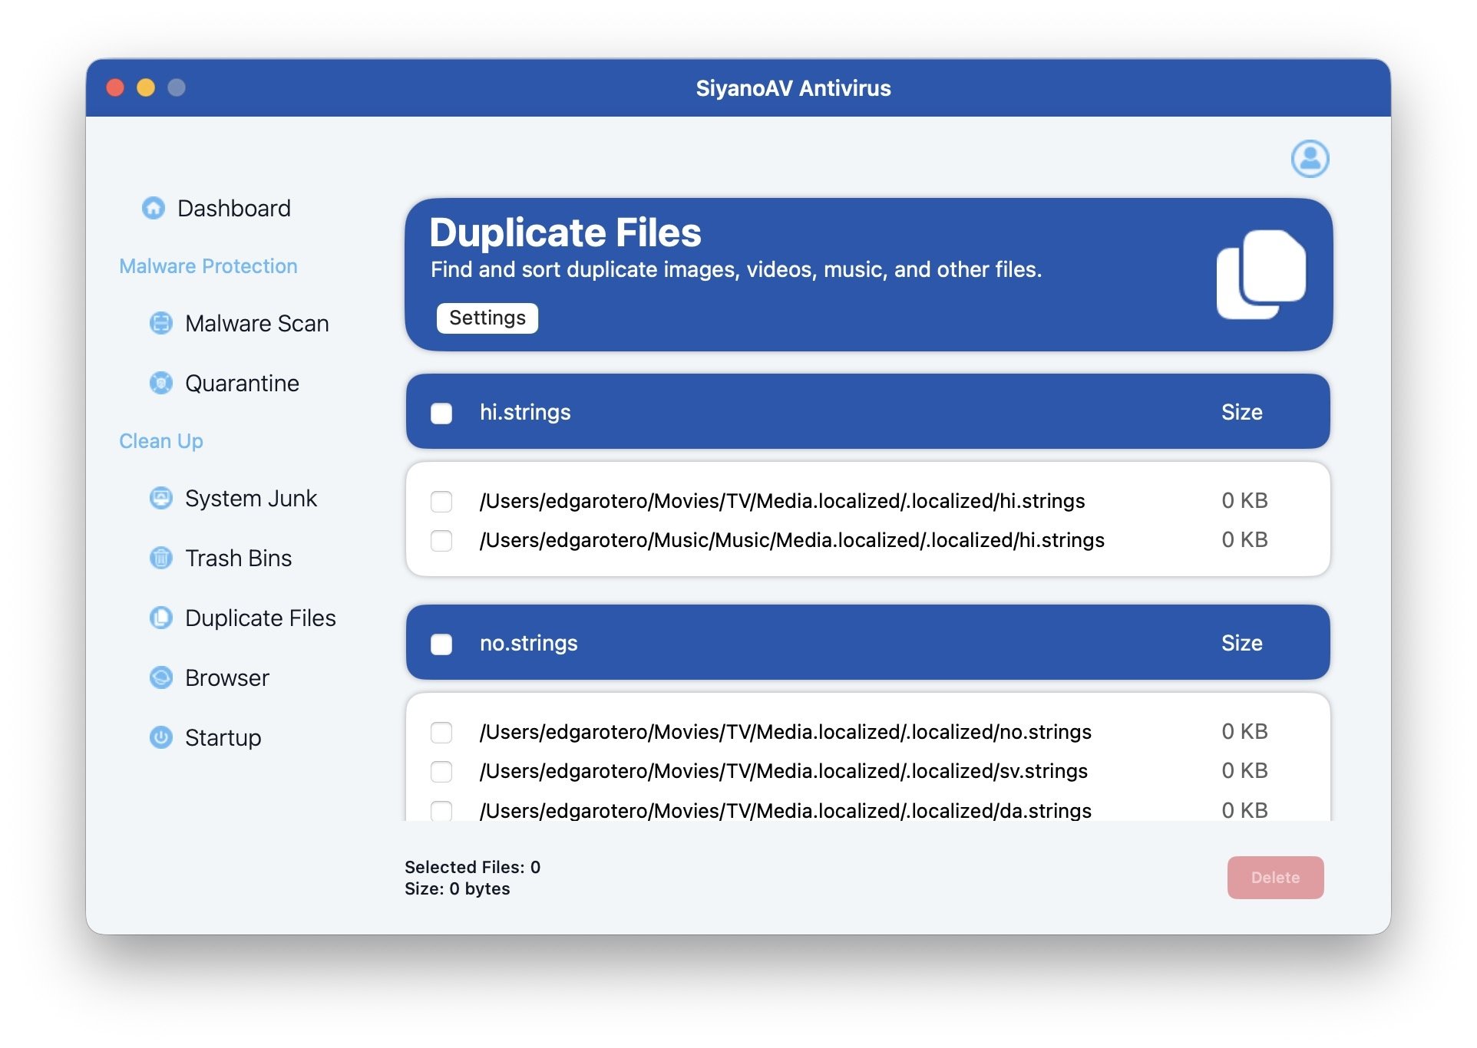Click the Quarantine shield icon
The height and width of the screenshot is (1048, 1477).
coord(161,383)
